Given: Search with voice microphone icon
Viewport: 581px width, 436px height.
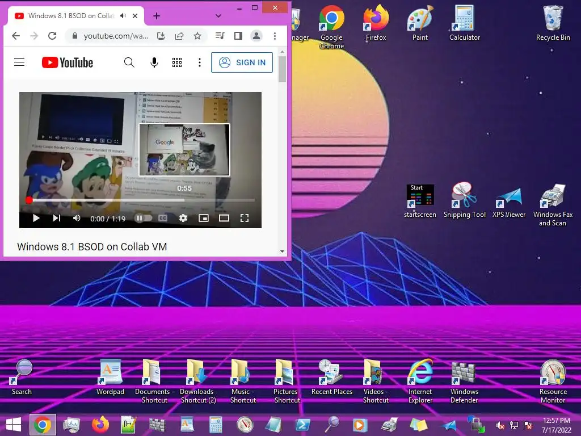Looking at the screenshot, I should tap(154, 62).
